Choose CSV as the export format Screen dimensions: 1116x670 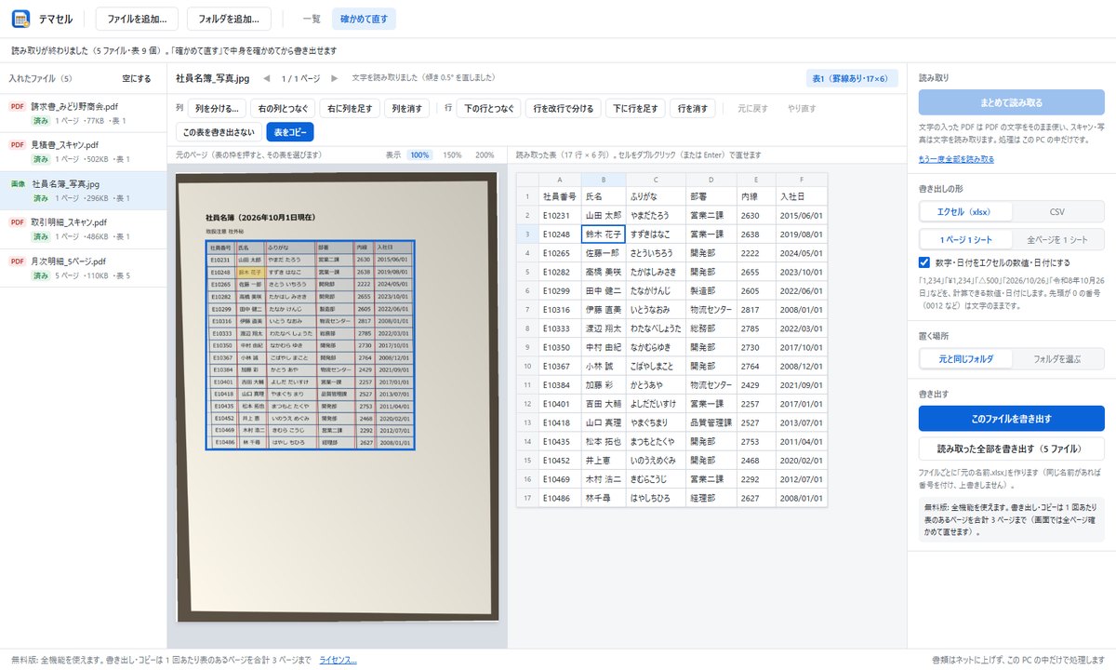tap(1057, 211)
